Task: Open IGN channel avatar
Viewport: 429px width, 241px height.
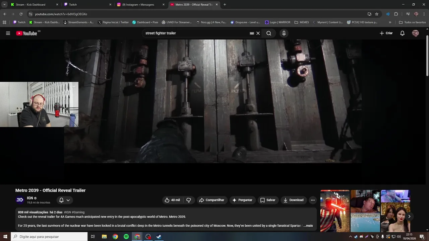Action: [20, 200]
